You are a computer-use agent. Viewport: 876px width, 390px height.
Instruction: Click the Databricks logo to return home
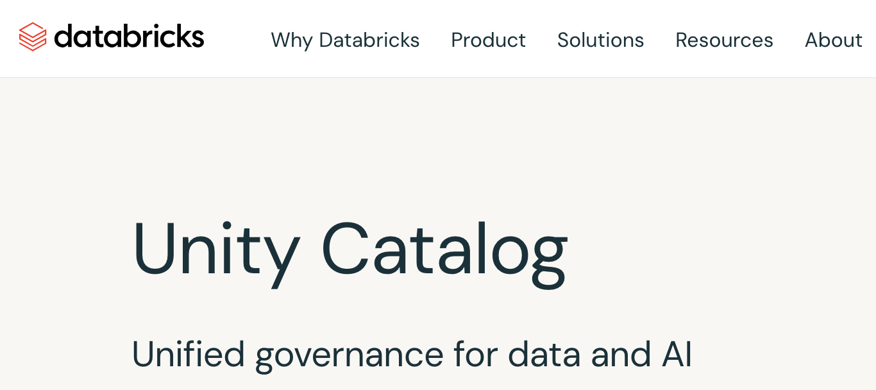pos(111,37)
